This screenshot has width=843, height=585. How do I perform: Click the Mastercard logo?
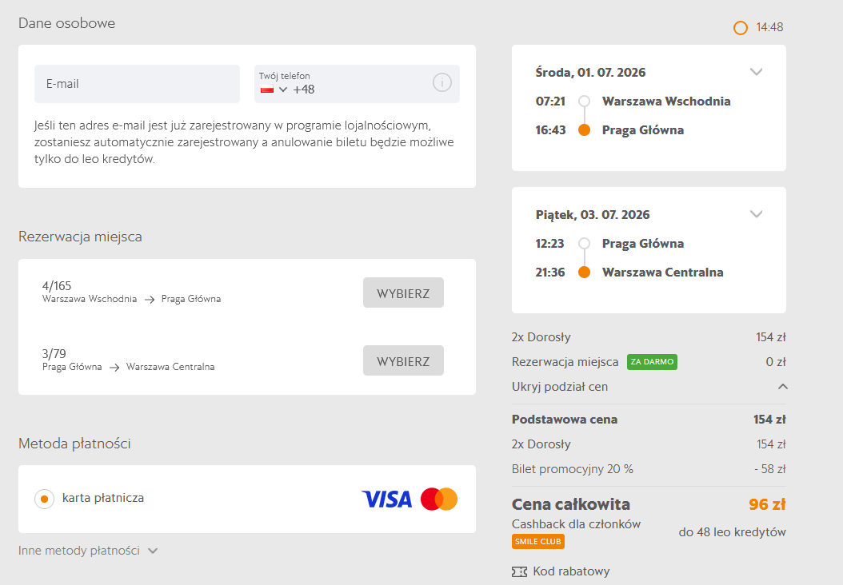coord(439,499)
